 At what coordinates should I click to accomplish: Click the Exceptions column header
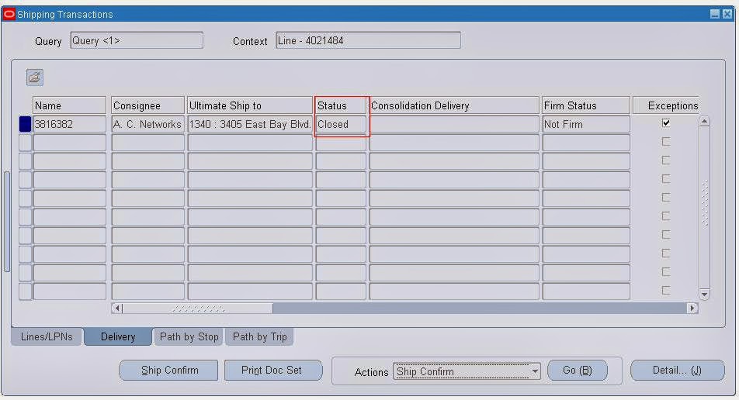pos(666,105)
